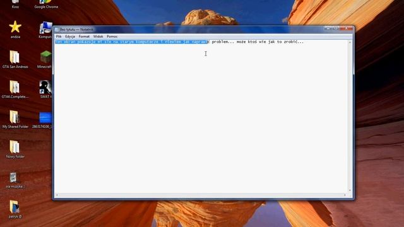
Task: Select the Komputer desktop icon
Action: point(45,30)
